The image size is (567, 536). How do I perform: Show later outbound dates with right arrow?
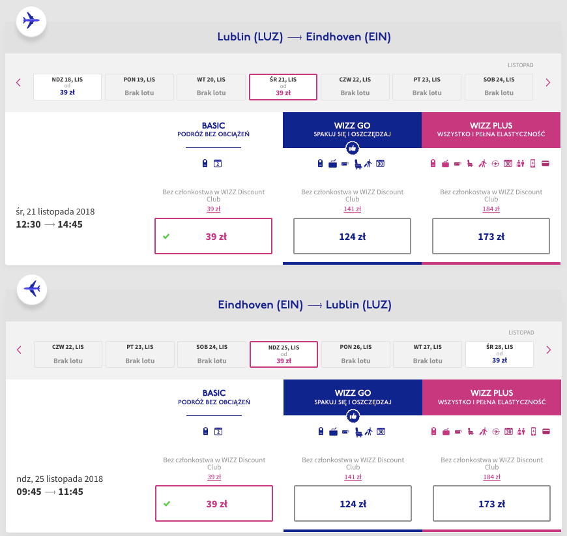tap(547, 83)
